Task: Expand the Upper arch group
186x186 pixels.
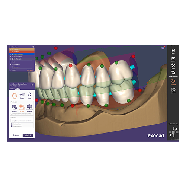Action: 10,65
